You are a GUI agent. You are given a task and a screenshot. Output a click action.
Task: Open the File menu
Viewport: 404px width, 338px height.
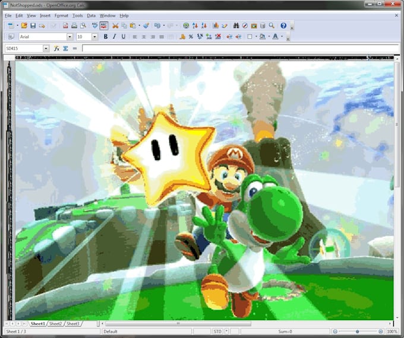(x=8, y=15)
